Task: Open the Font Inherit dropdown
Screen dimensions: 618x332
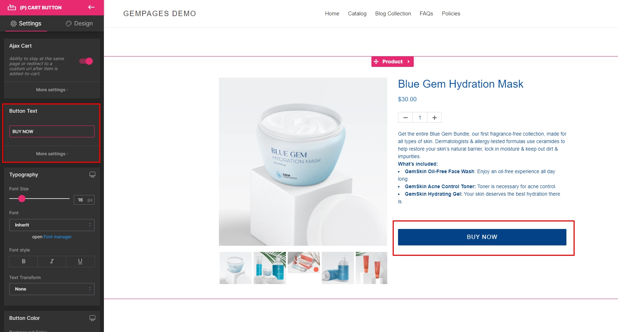Action: (52, 225)
